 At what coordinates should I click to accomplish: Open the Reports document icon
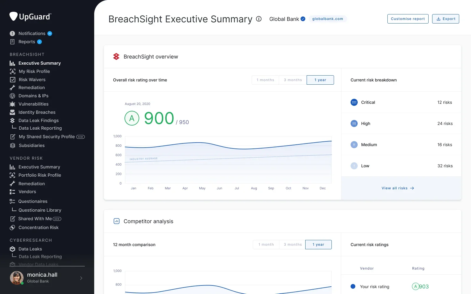point(12,42)
